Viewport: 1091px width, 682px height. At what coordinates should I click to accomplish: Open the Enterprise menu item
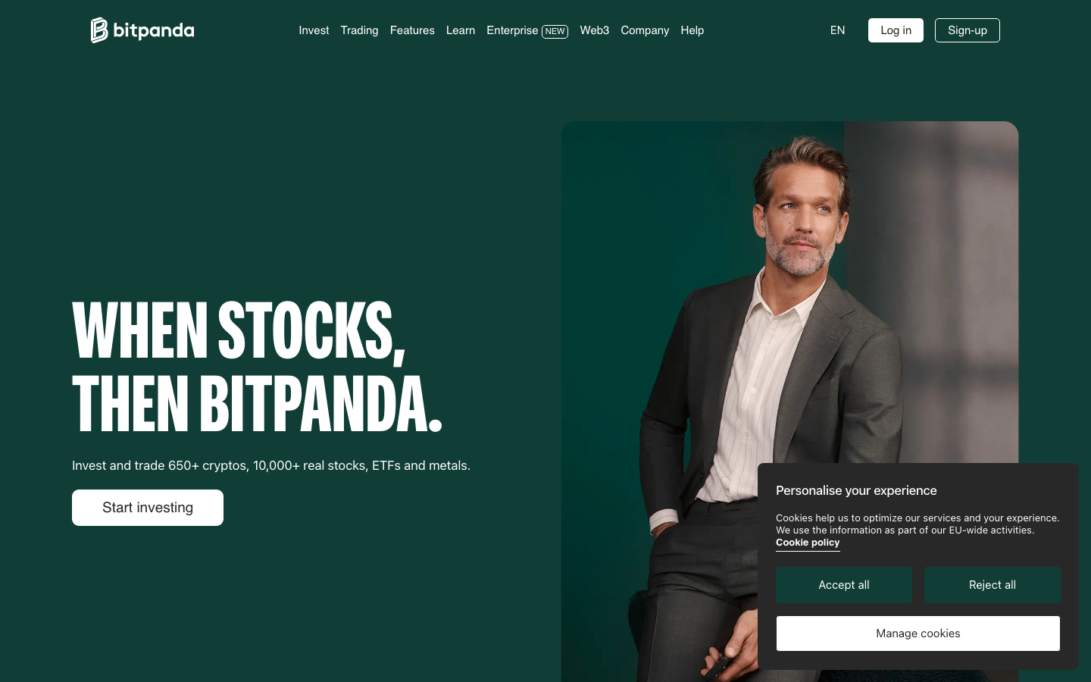(x=512, y=30)
